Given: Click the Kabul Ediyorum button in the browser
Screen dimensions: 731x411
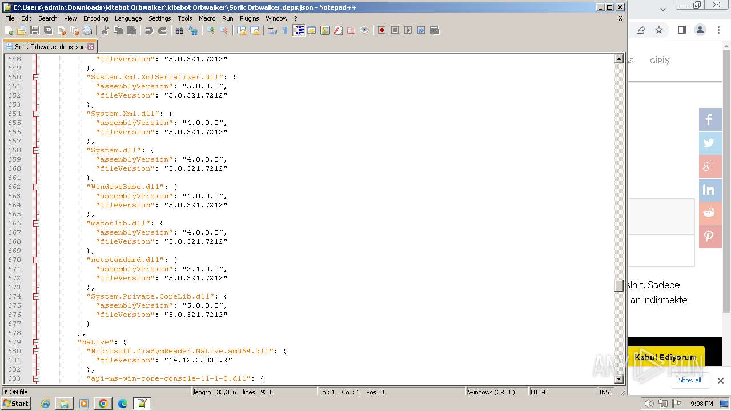Looking at the screenshot, I should [x=666, y=357].
